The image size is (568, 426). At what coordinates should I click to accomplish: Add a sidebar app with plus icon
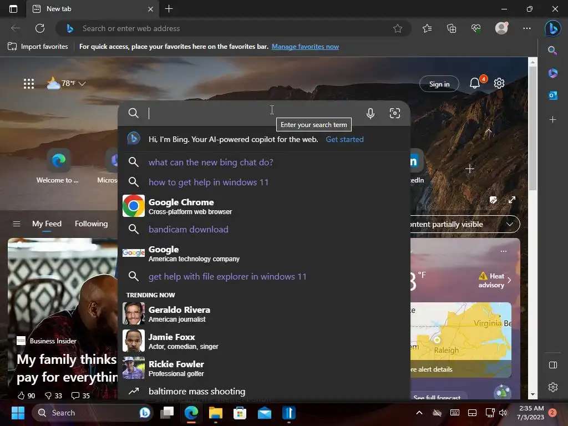coord(553,120)
